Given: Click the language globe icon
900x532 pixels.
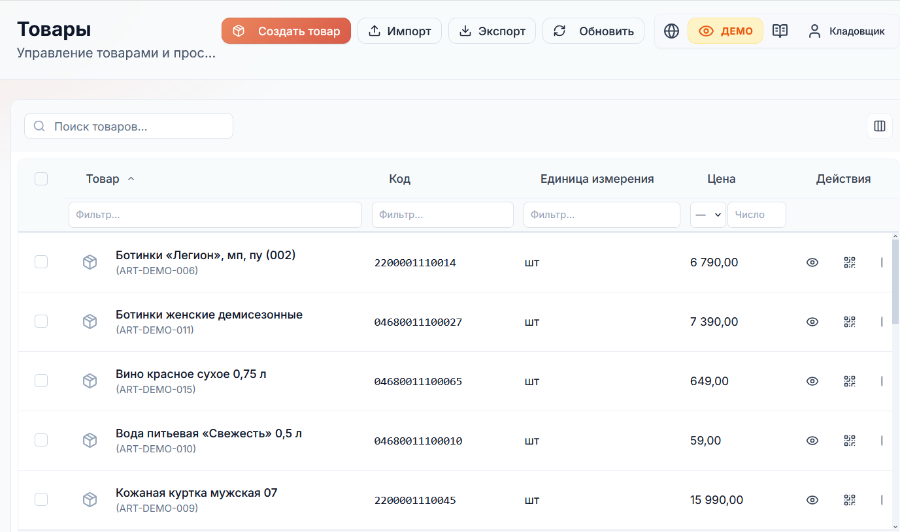Looking at the screenshot, I should coord(671,31).
